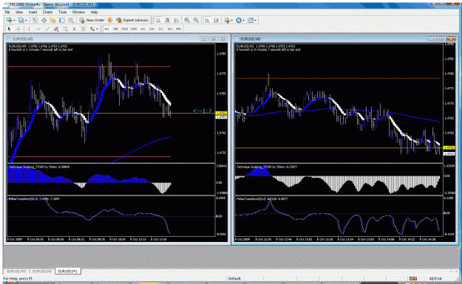Viewport: 462px width, 284px height.
Task: Open the Data Window icon
Action: click(x=44, y=21)
